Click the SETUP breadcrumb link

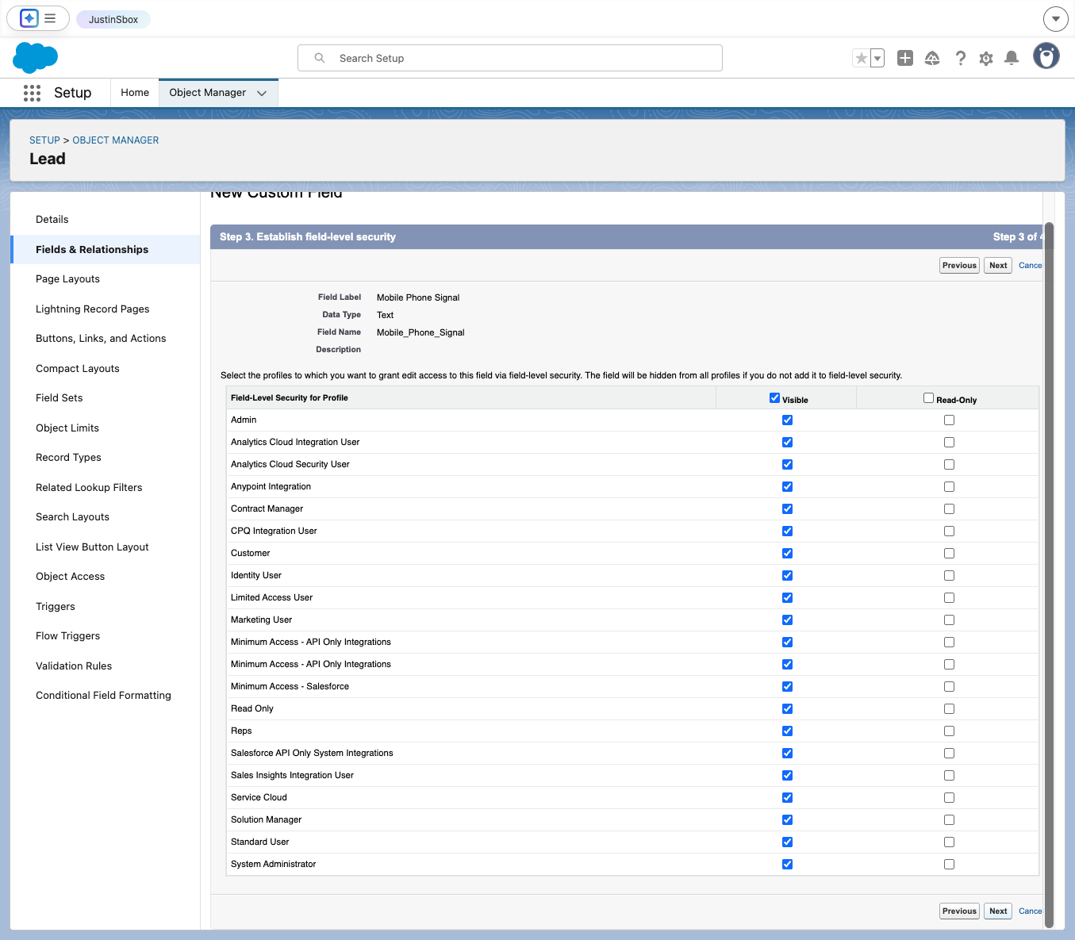click(x=44, y=140)
